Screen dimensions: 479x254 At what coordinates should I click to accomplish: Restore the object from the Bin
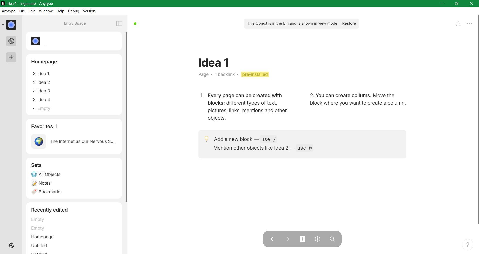(x=349, y=23)
